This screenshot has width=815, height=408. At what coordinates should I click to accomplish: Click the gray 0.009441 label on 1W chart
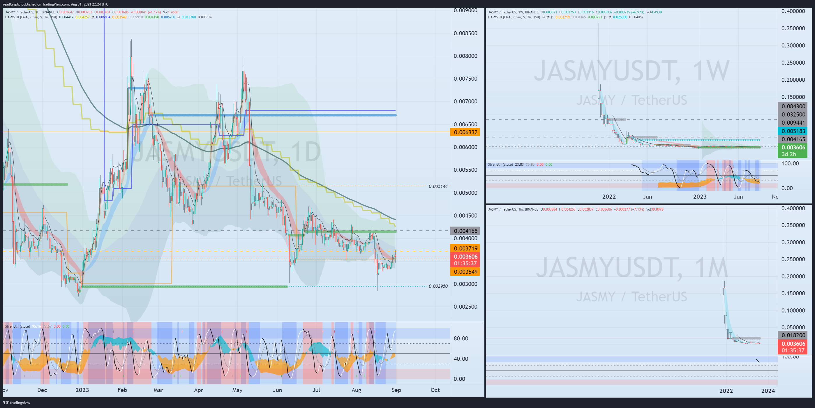793,123
